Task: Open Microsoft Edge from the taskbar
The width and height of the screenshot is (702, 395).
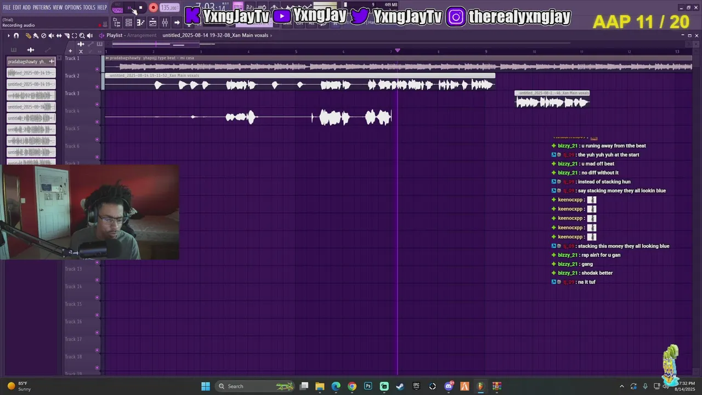Action: click(x=336, y=386)
